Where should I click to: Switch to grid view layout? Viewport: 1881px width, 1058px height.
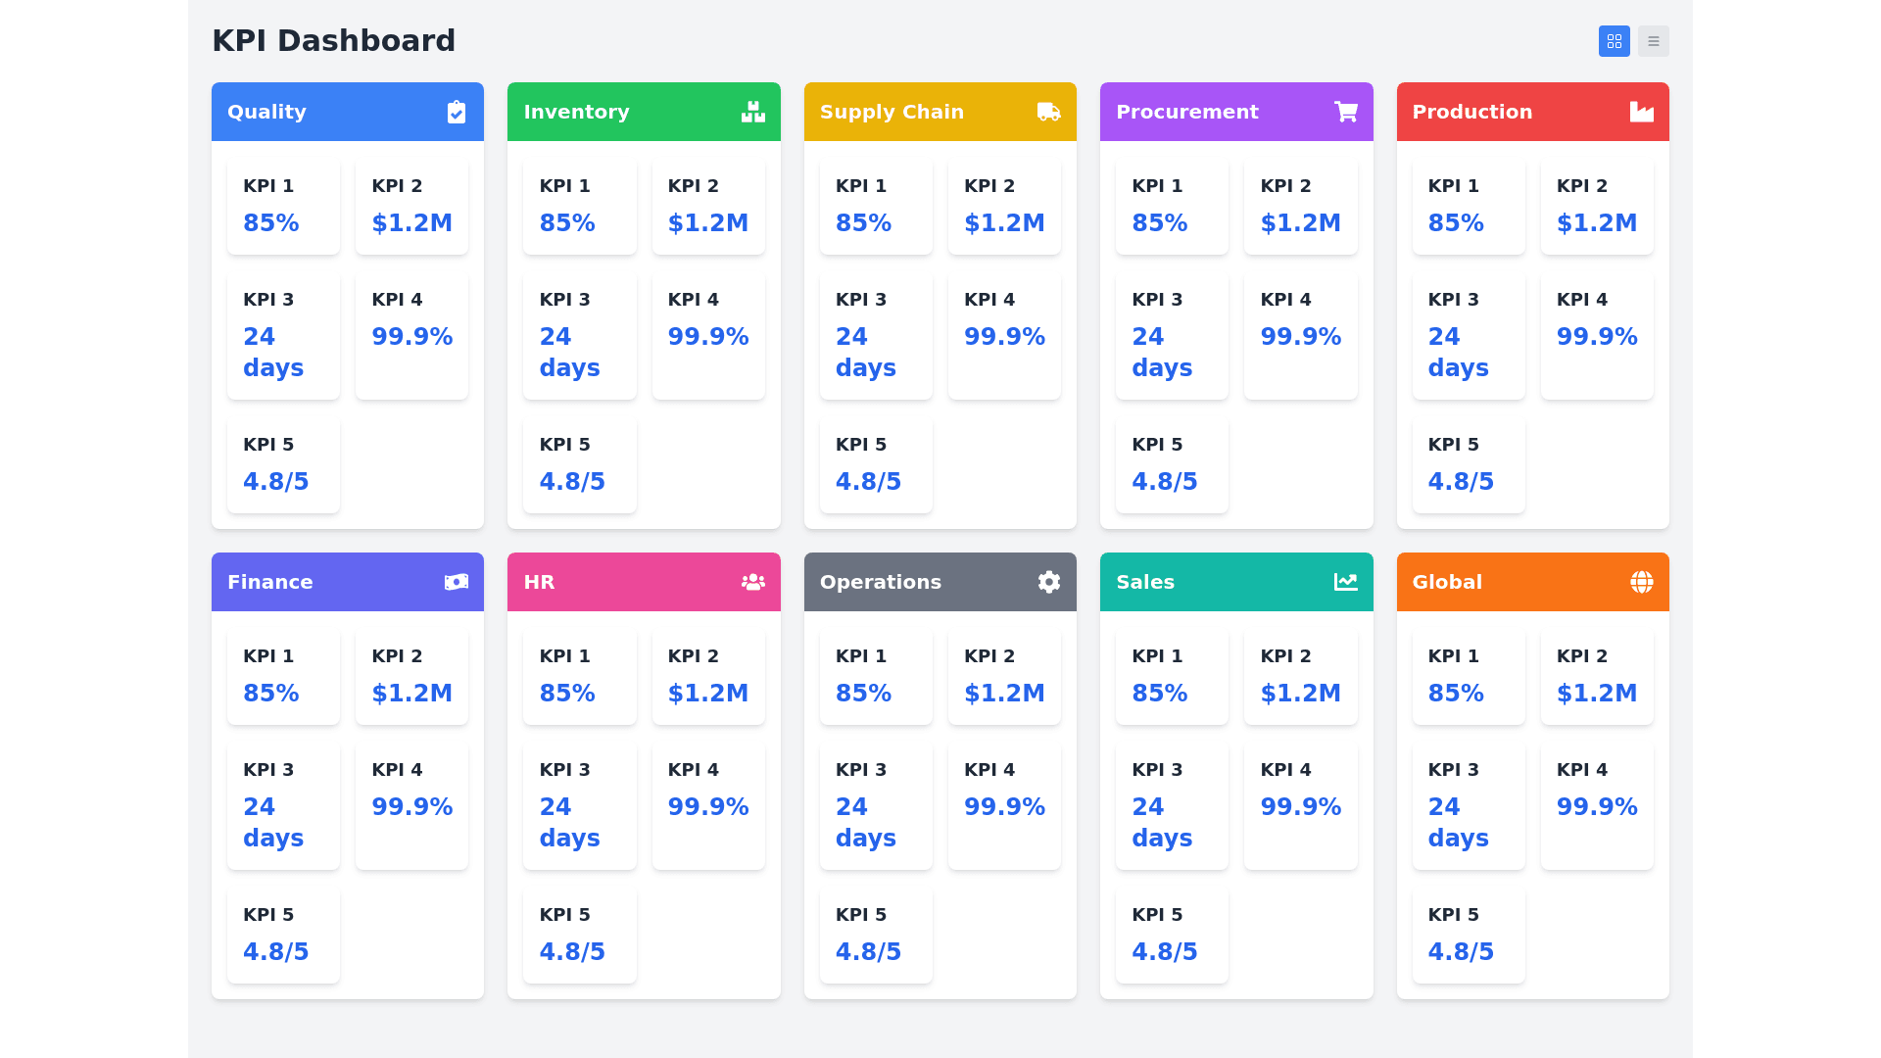tap(1614, 41)
